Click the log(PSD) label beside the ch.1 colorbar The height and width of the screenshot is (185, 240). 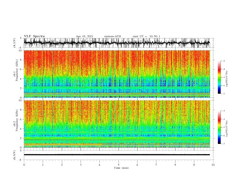coord(227,79)
